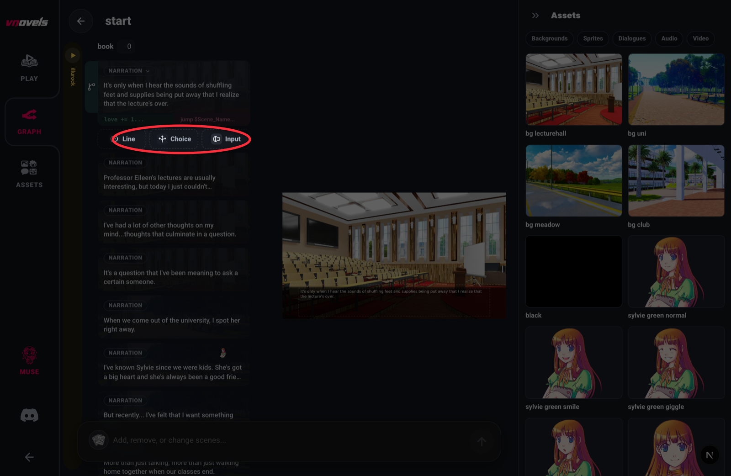Click the branch icon on first narration block
The height and width of the screenshot is (476, 731).
(91, 86)
